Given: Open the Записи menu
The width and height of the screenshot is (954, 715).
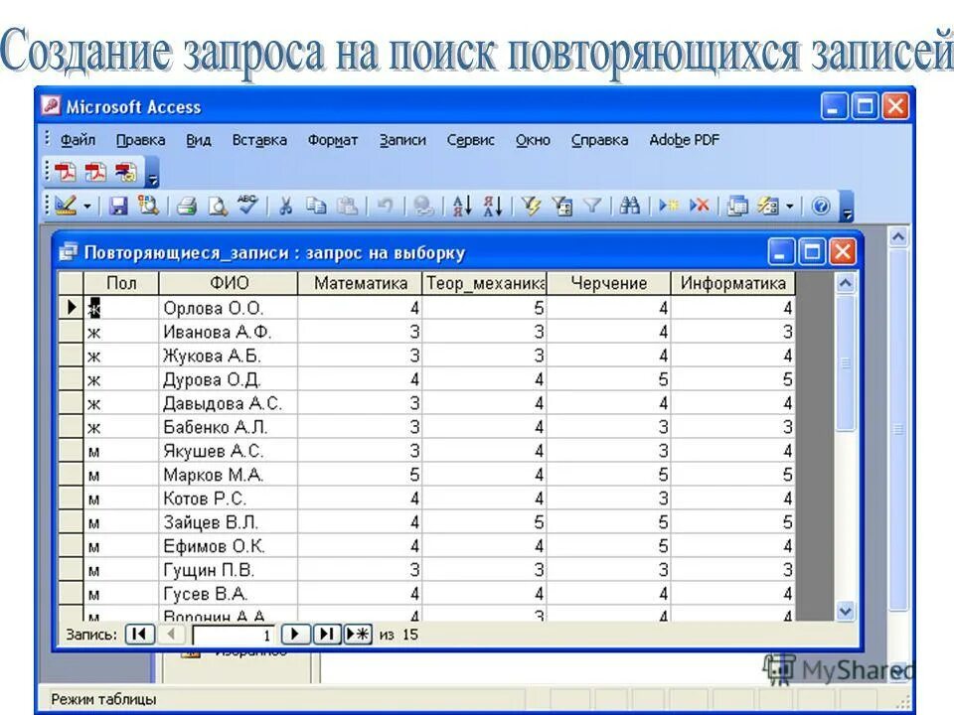Looking at the screenshot, I should coord(402,140).
